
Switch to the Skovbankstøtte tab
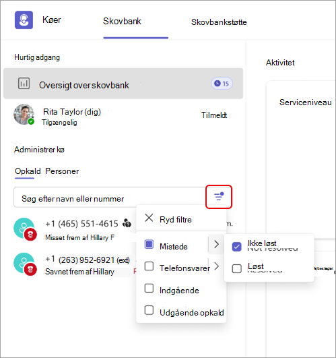219,22
